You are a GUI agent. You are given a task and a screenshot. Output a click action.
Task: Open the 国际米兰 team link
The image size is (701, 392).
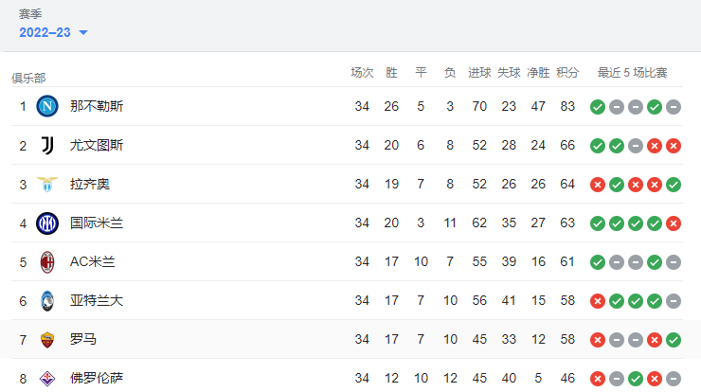click(97, 223)
